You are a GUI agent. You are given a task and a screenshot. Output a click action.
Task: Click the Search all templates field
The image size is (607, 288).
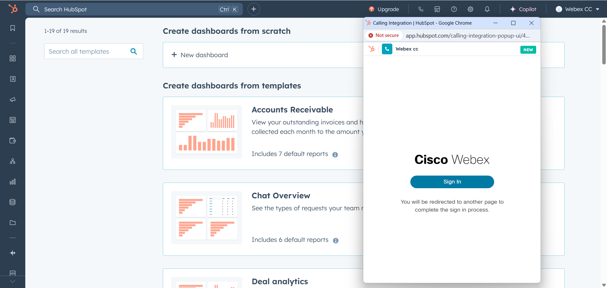click(x=87, y=51)
